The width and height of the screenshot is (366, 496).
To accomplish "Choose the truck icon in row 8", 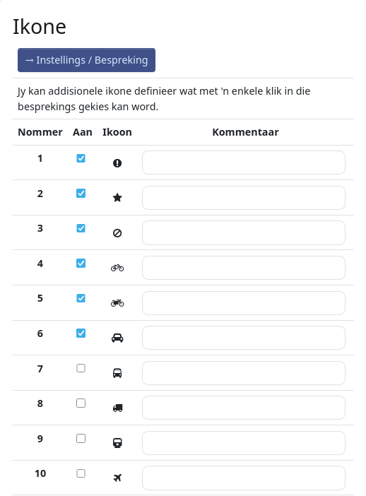I will pos(117,408).
